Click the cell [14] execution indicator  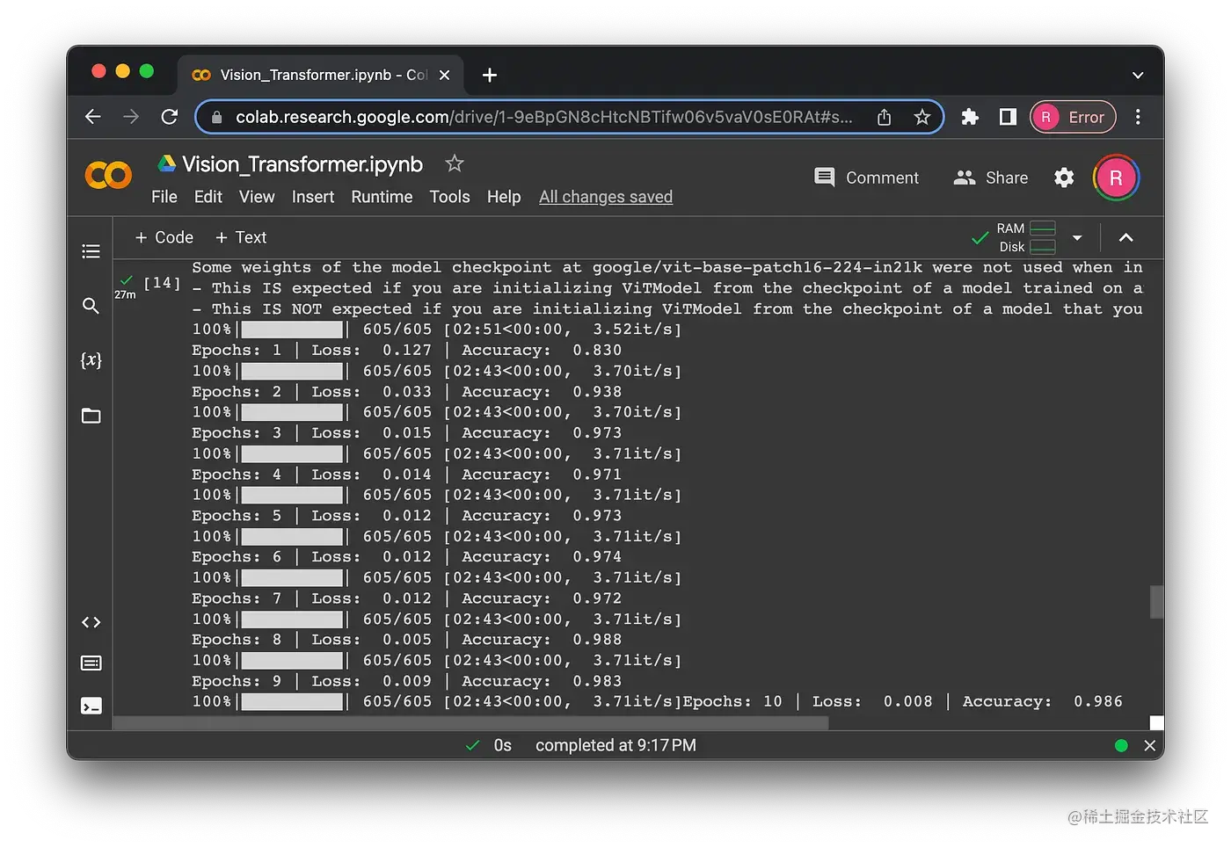(x=162, y=283)
